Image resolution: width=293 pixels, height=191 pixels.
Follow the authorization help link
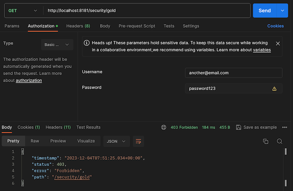29,80
